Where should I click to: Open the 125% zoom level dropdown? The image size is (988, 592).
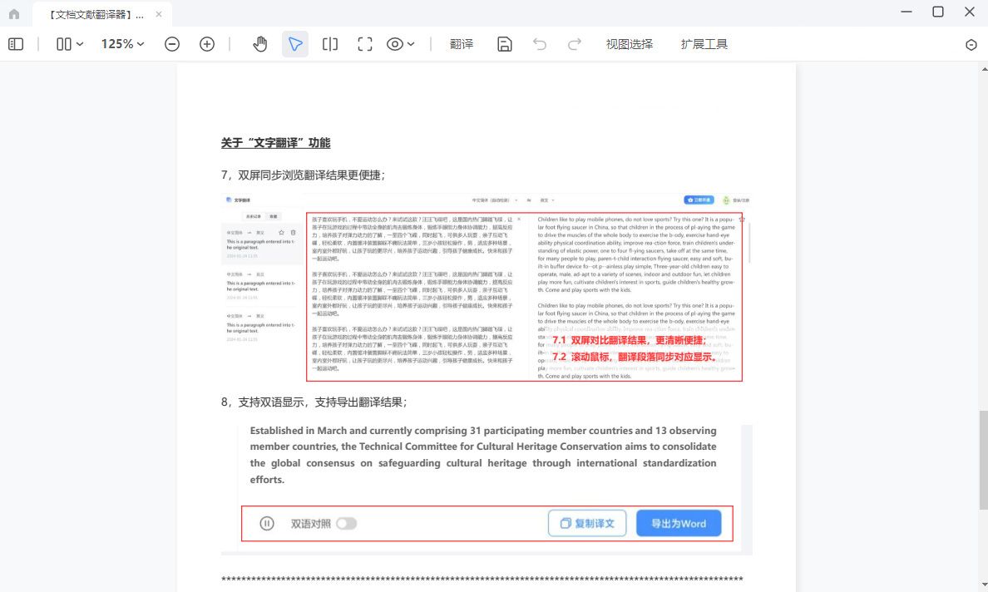point(123,44)
